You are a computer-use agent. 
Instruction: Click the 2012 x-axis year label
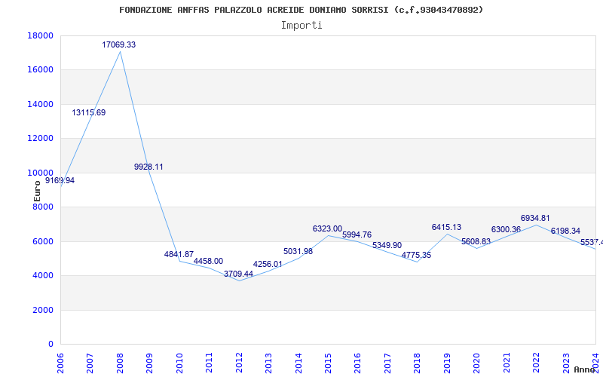pyautogui.click(x=239, y=363)
